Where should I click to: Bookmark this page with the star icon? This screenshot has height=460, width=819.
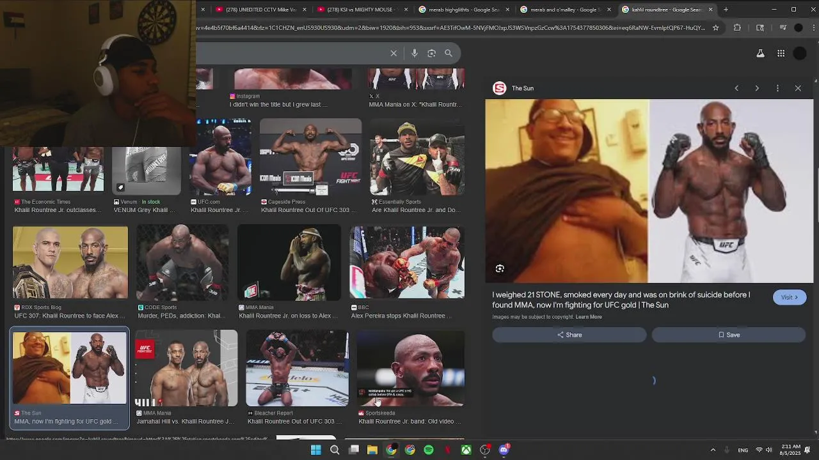(715, 27)
